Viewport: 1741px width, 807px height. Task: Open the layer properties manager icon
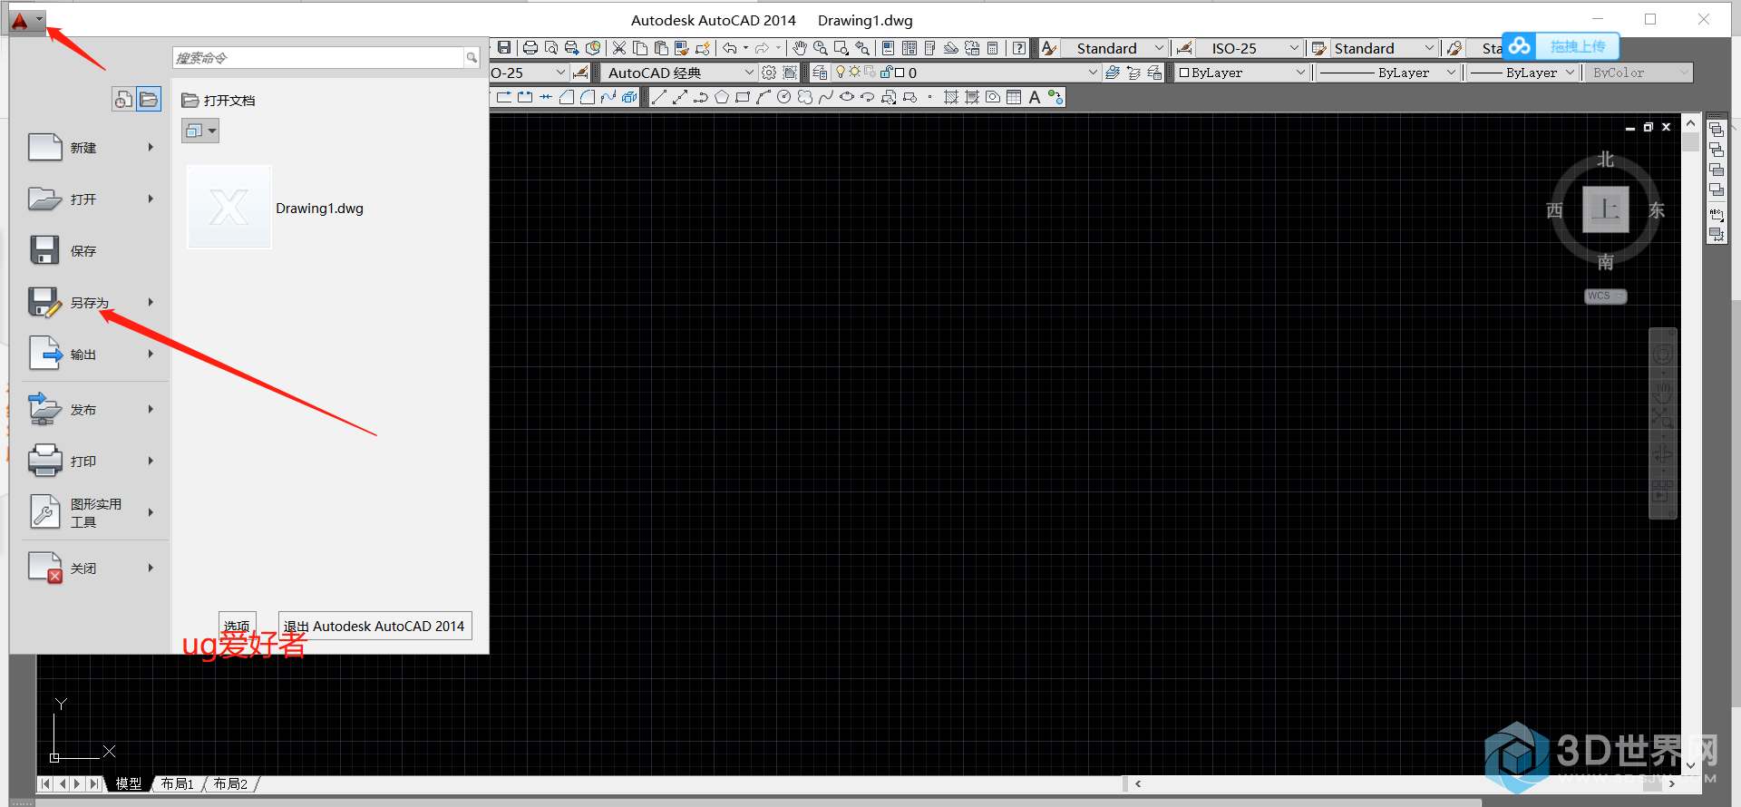pyautogui.click(x=820, y=73)
